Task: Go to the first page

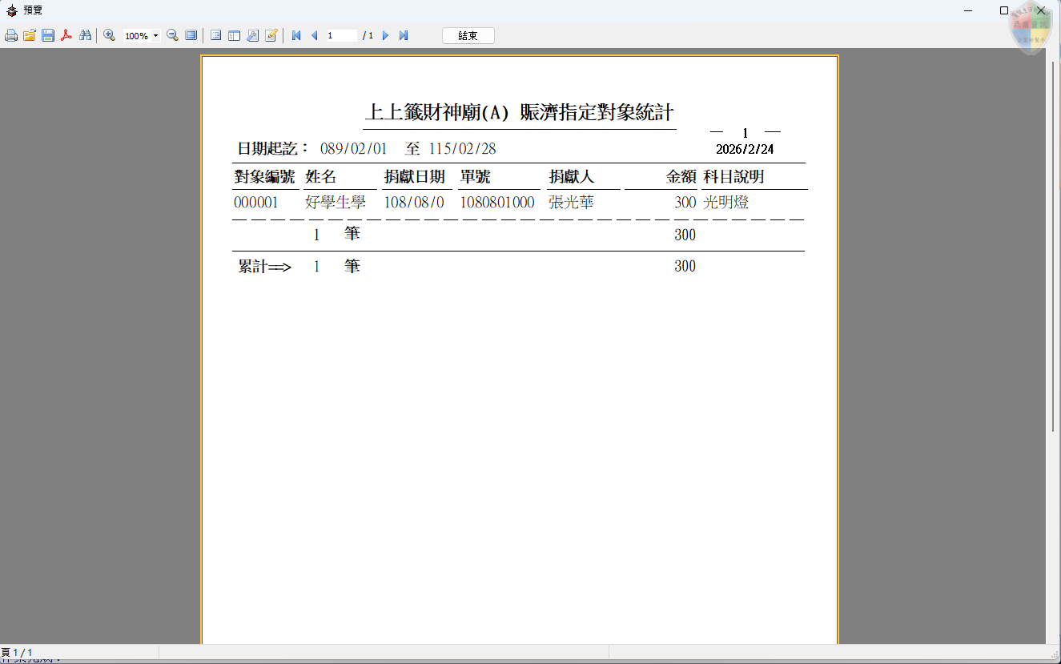Action: point(296,35)
